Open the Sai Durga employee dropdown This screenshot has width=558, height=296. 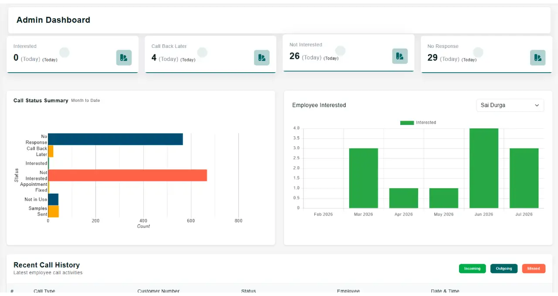[x=510, y=105]
